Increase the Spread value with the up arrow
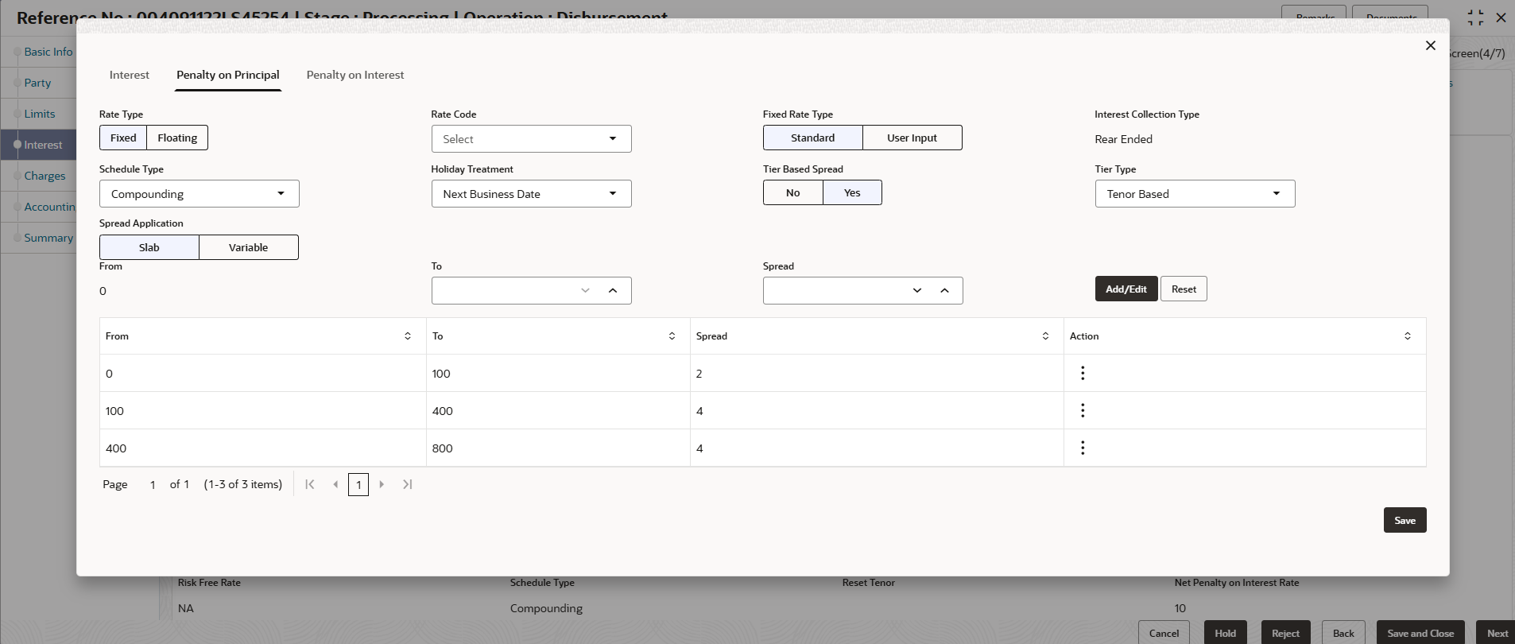This screenshot has width=1515, height=644. (944, 291)
